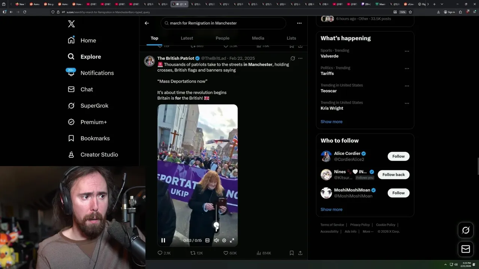Open Notifications in sidebar
Image resolution: width=479 pixels, height=269 pixels.
[91, 73]
